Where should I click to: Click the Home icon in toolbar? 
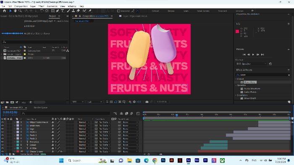(x=4, y=11)
